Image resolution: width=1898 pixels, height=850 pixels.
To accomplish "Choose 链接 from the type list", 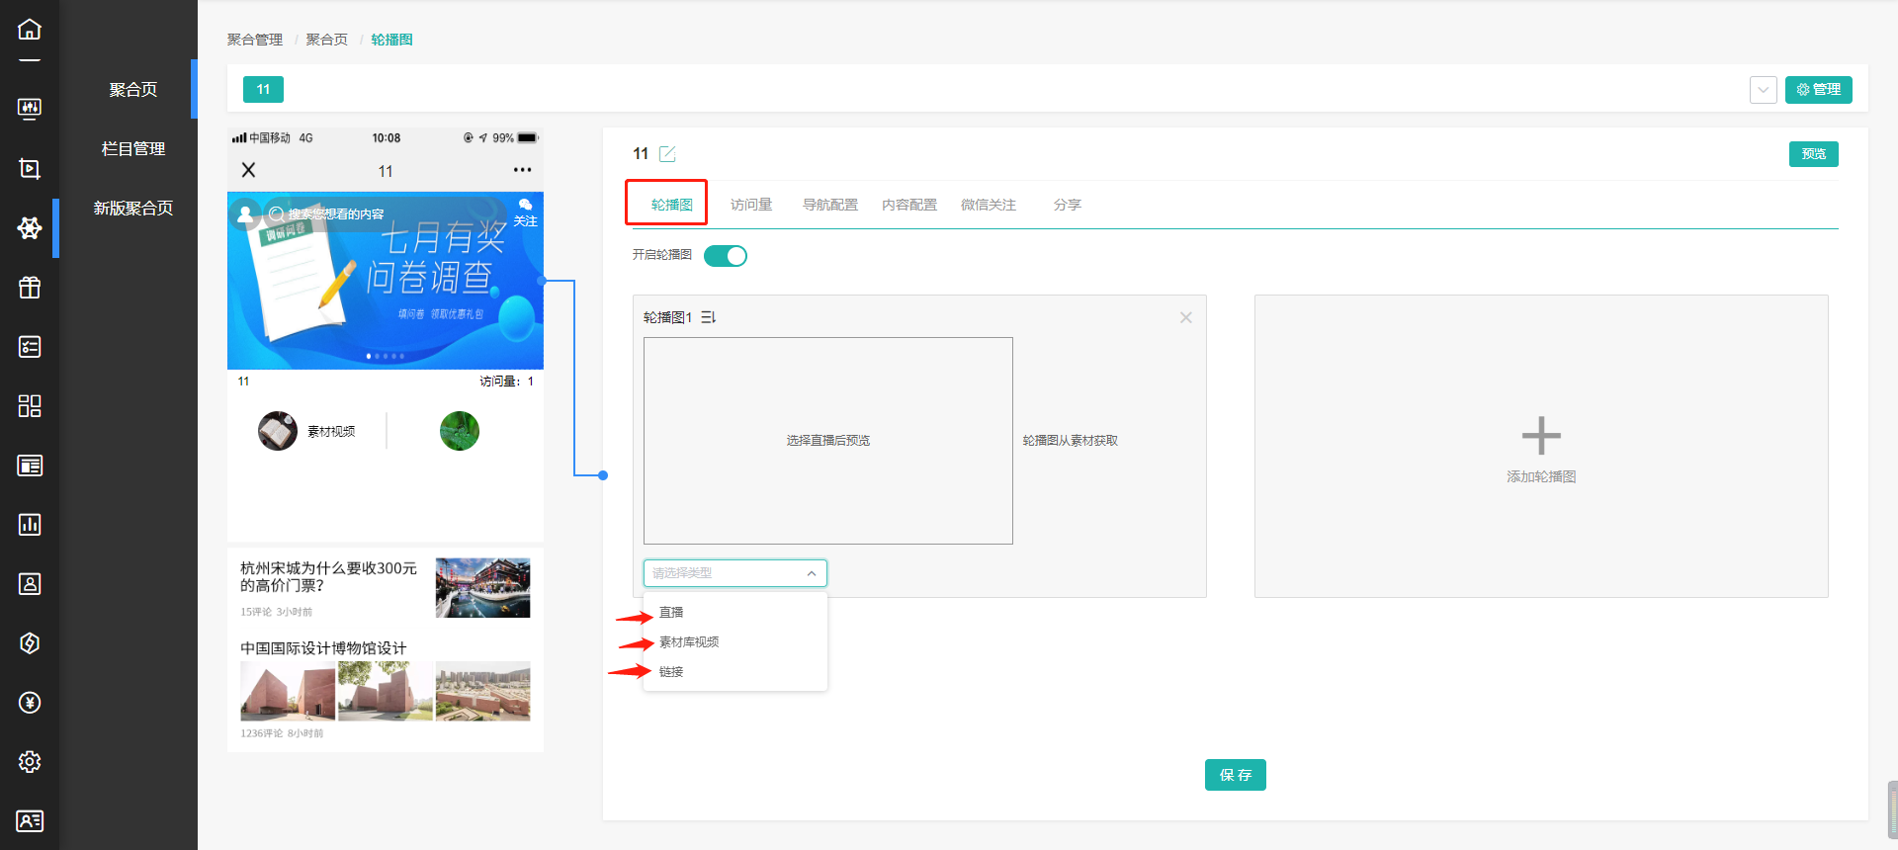I will click(735, 672).
